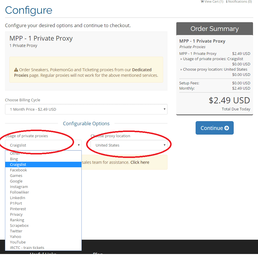
Task: Open the Usage of private proxies dropdown
Action: (x=43, y=145)
